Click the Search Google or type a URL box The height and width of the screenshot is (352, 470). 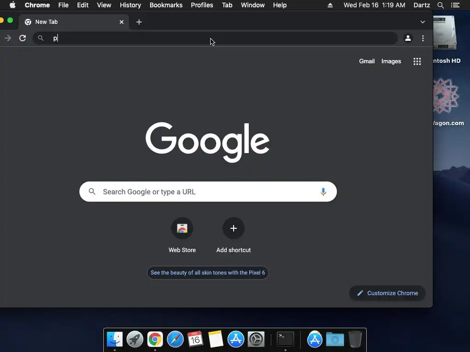pos(208,192)
